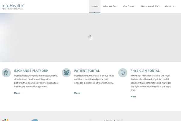The image size is (181, 121).
Task: Click the people group Patient Portal icon
Action: (66, 73)
